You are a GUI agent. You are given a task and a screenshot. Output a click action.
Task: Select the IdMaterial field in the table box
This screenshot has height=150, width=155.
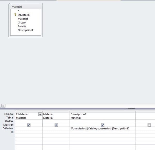pyautogui.click(x=24, y=15)
